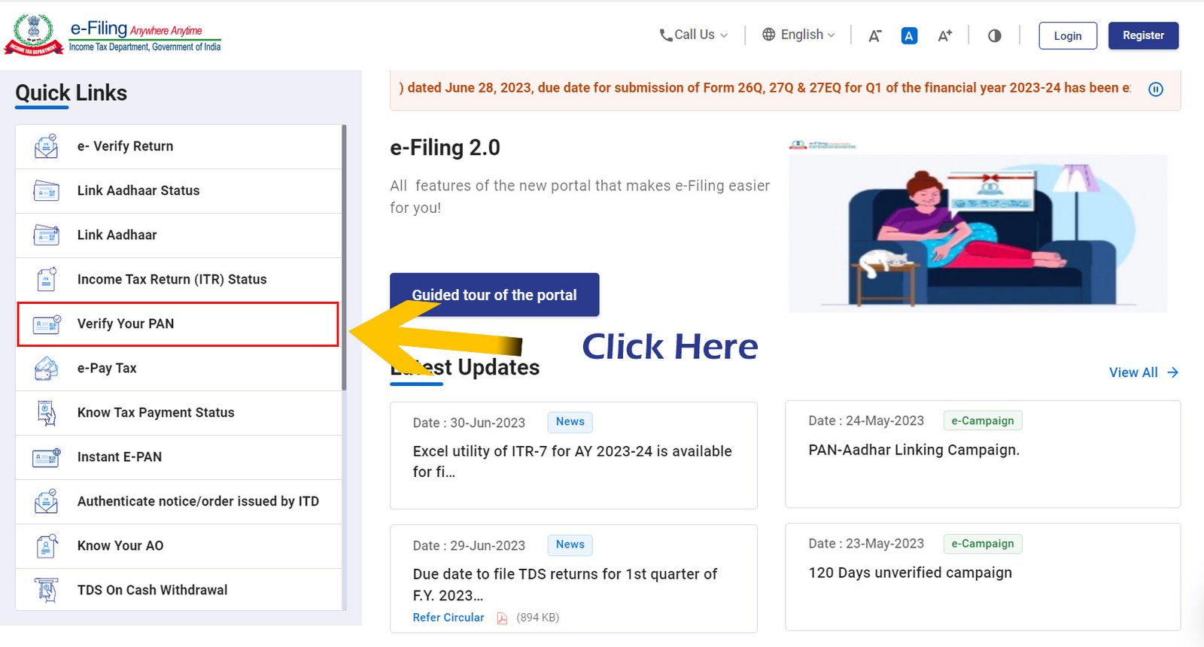The image size is (1204, 647).
Task: Decrease font size with the A- icon
Action: (x=874, y=36)
